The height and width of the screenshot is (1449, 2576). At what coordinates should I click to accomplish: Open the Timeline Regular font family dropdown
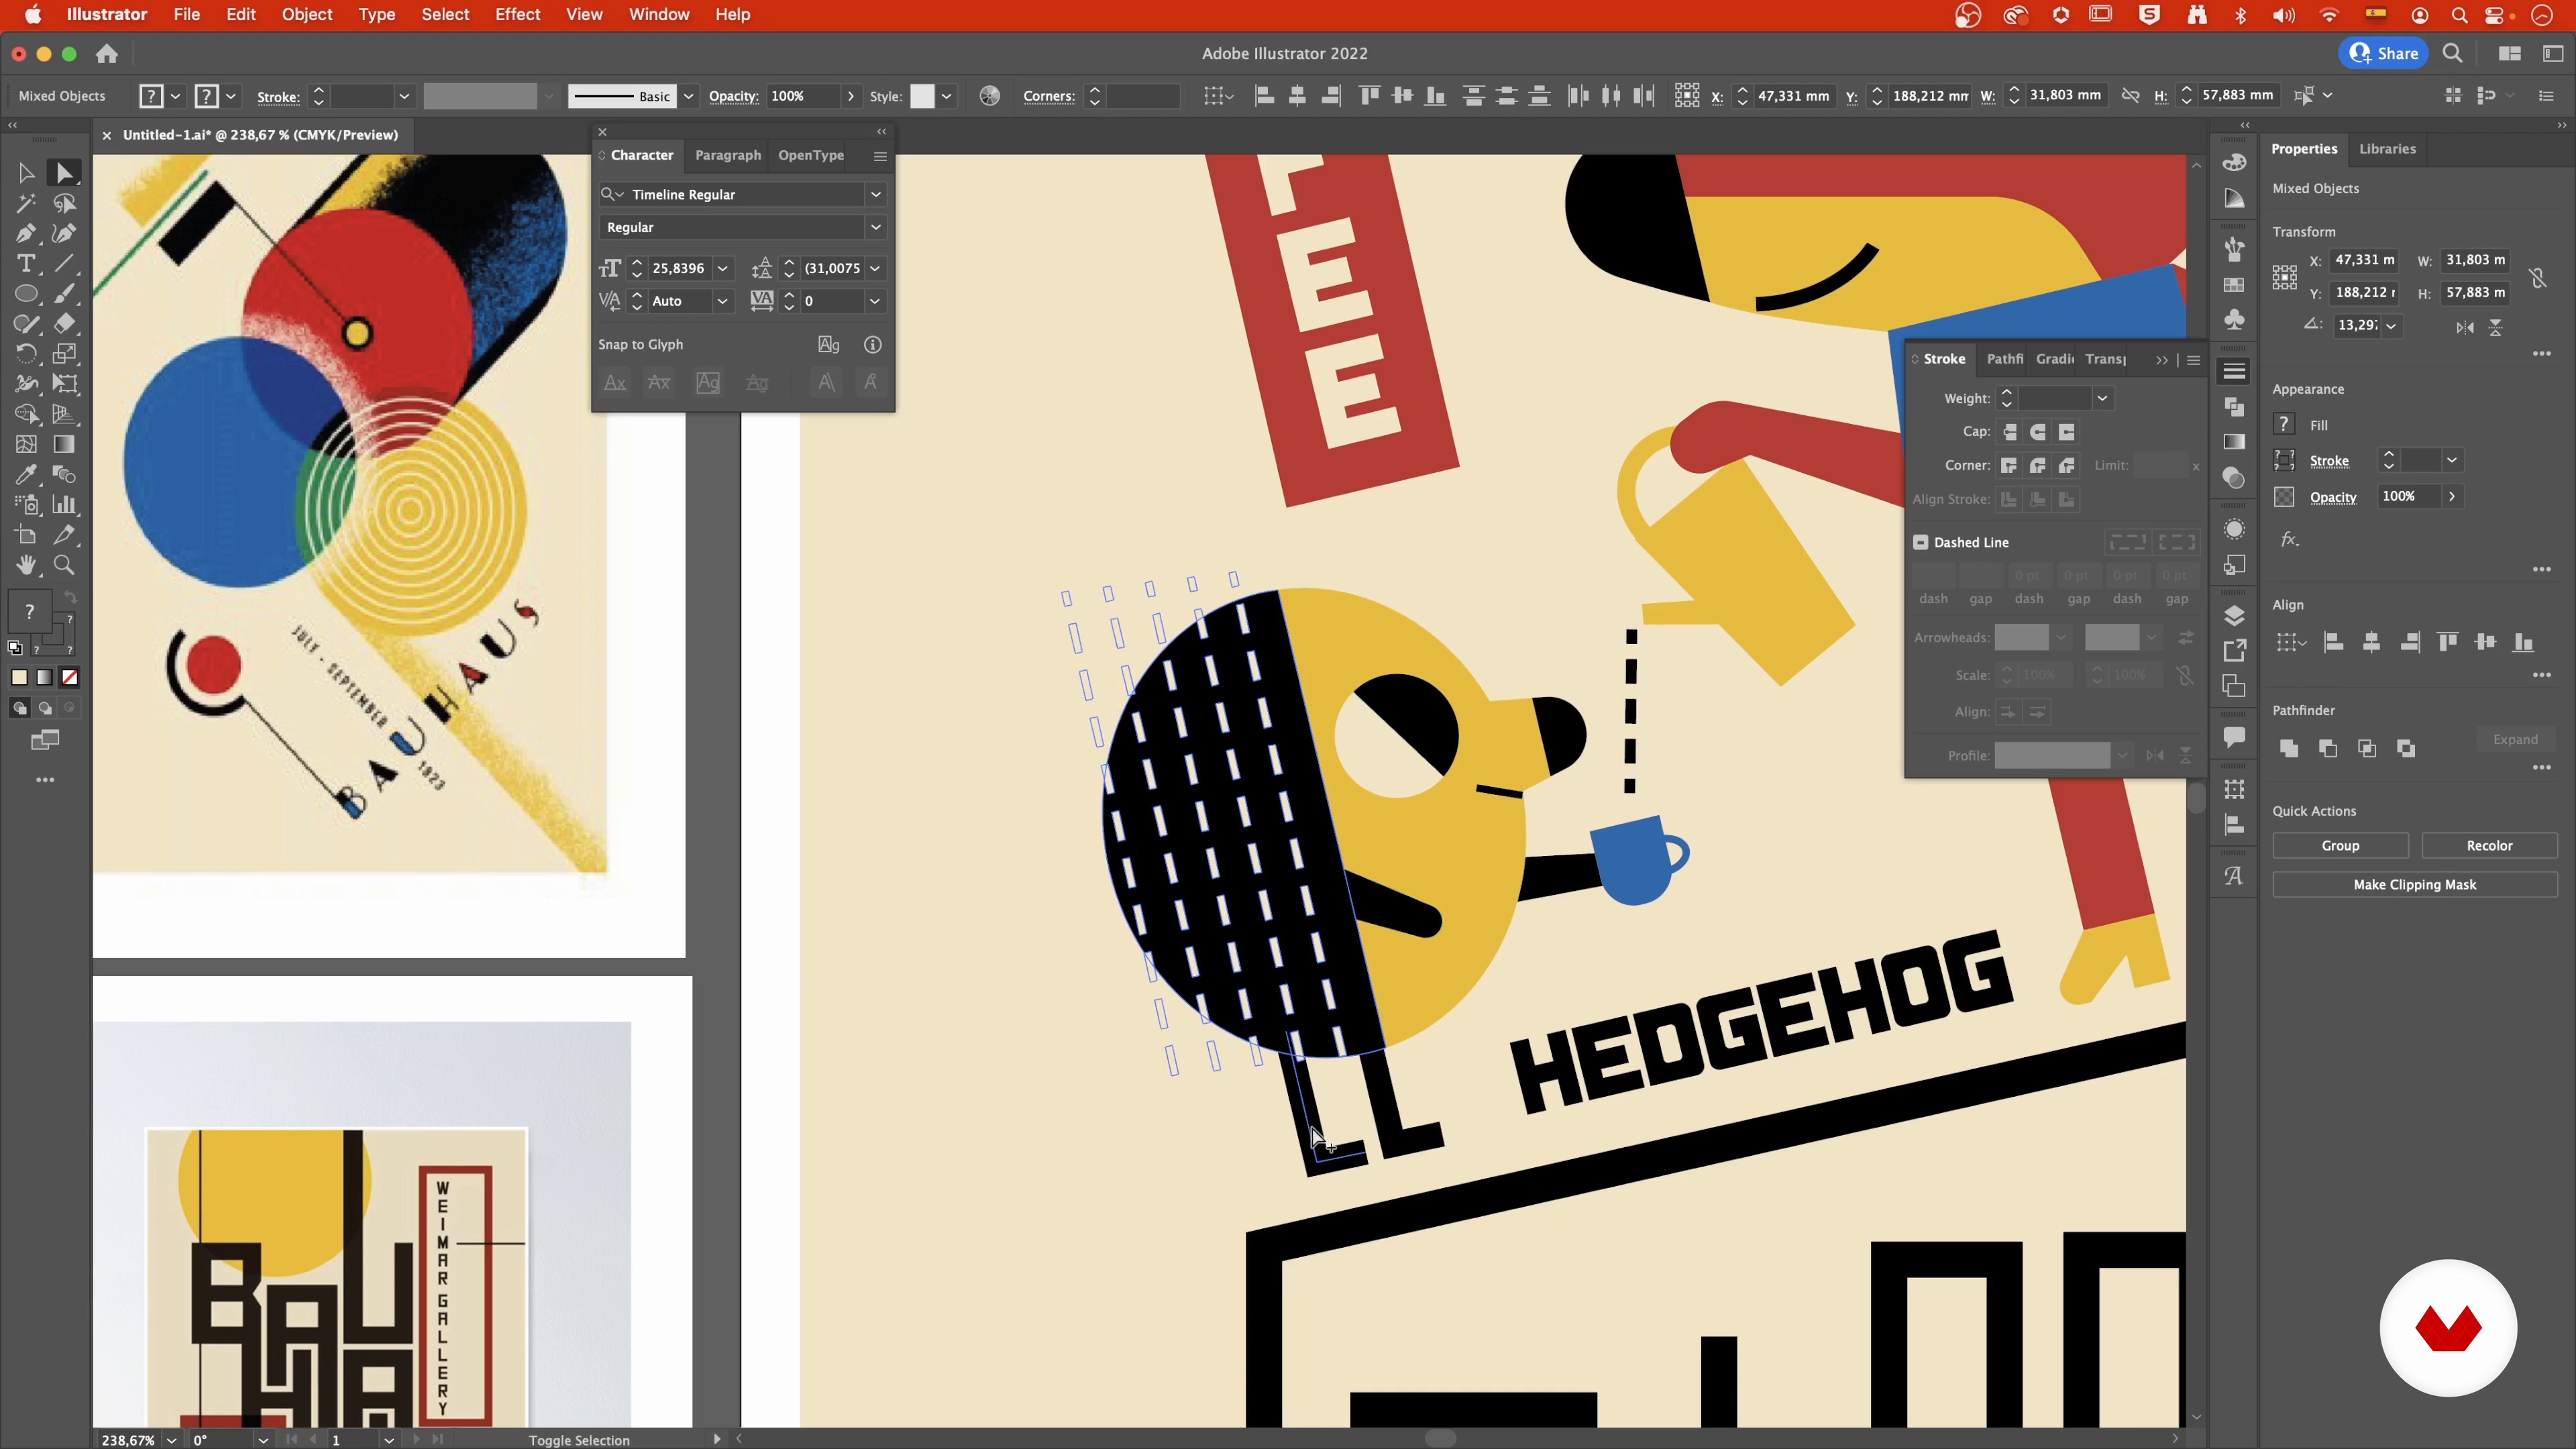[x=876, y=194]
